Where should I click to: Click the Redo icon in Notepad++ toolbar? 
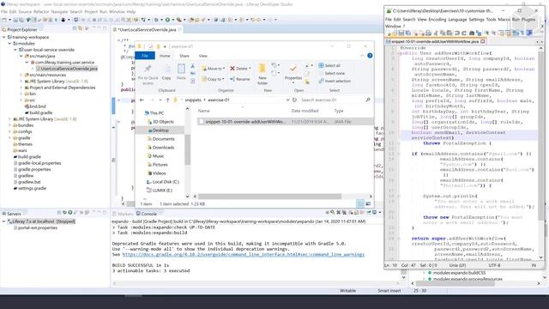coord(464,33)
